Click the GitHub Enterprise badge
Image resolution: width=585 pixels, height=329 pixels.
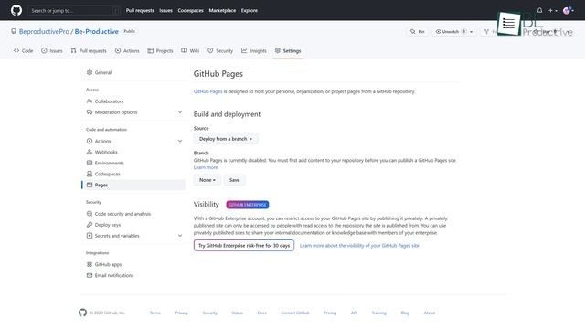click(248, 205)
